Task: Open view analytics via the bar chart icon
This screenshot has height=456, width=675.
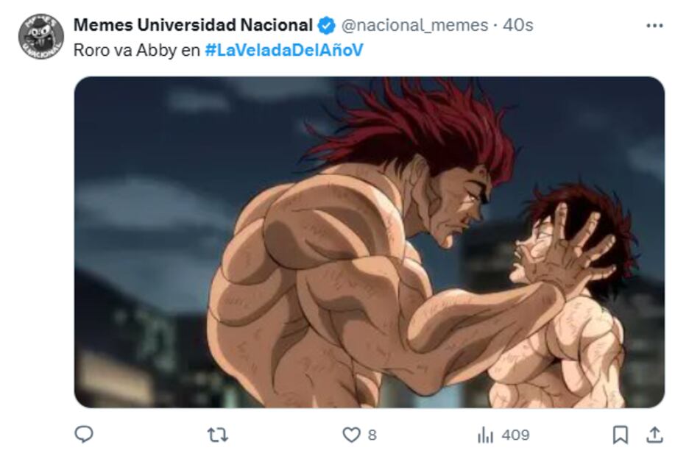Action: [485, 435]
